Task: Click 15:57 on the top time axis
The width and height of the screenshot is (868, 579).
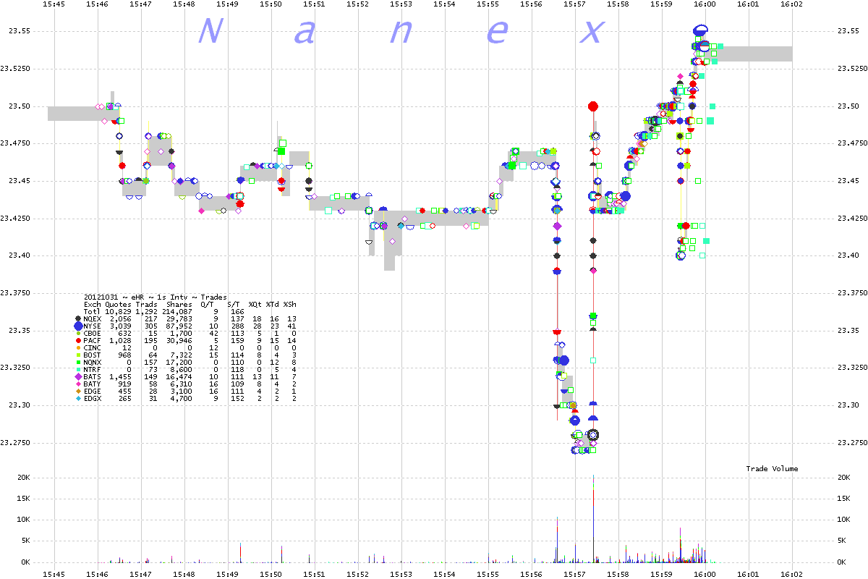Action: click(x=574, y=4)
